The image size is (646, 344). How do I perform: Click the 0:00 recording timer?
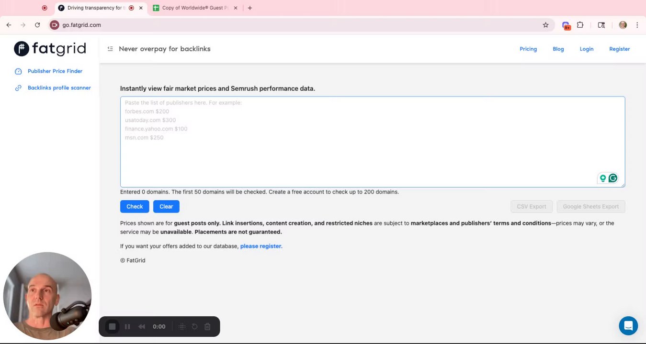(x=159, y=327)
